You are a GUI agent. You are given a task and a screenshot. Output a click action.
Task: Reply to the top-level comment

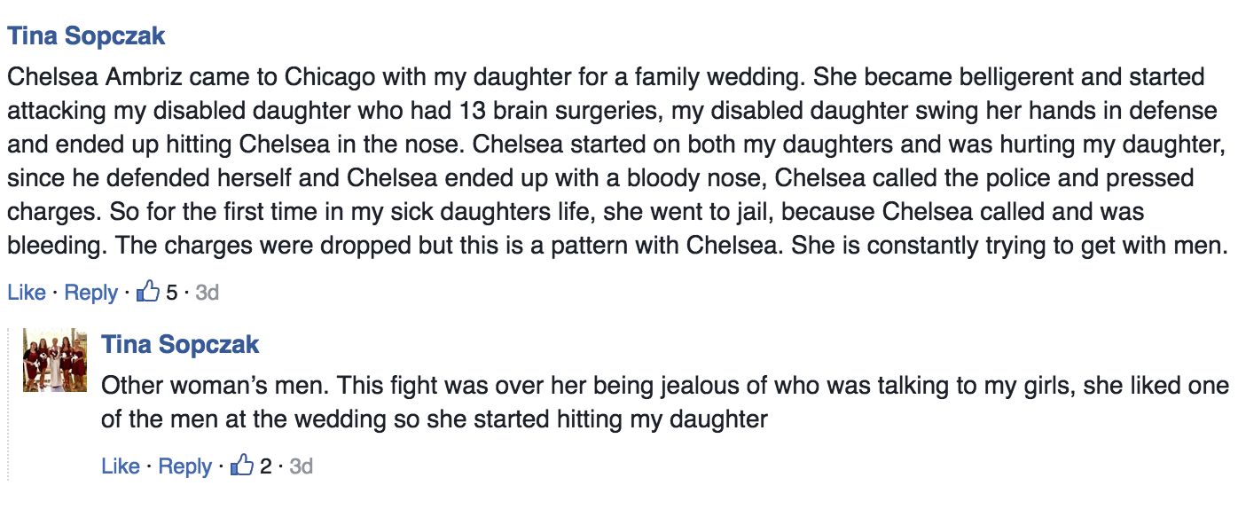pyautogui.click(x=91, y=293)
